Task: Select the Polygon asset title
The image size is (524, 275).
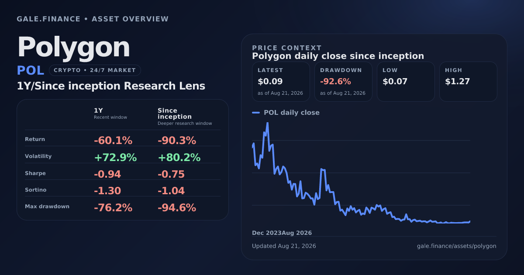Action: [73, 47]
